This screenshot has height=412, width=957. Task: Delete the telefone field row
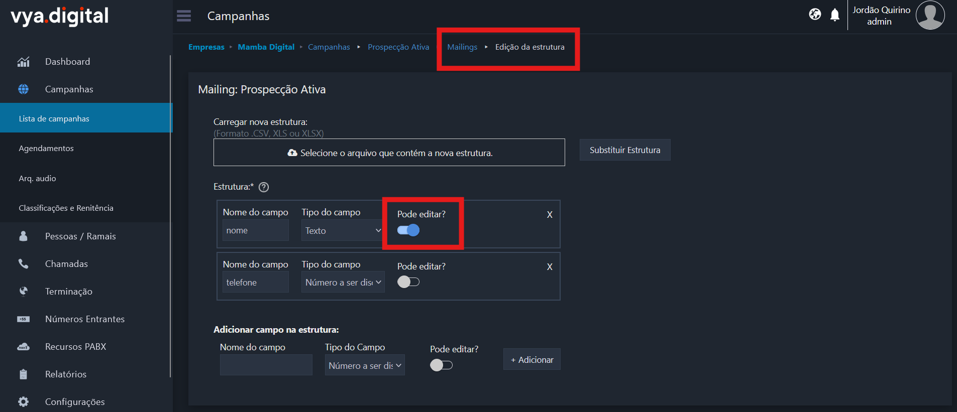coord(550,267)
